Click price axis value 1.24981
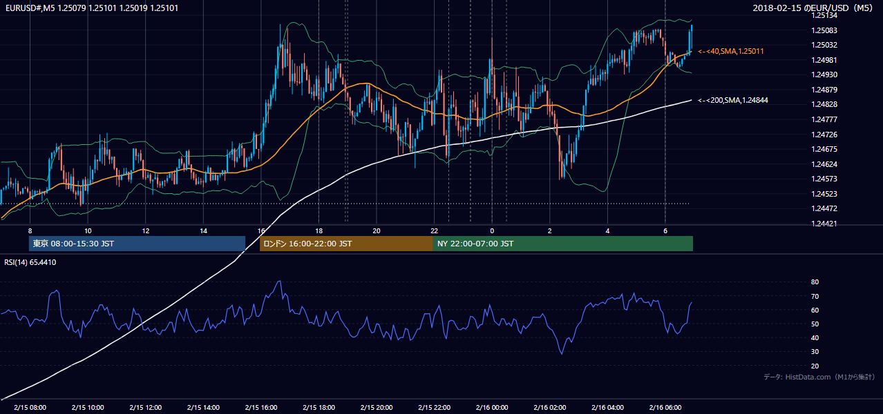The height and width of the screenshot is (414, 883). (826, 60)
